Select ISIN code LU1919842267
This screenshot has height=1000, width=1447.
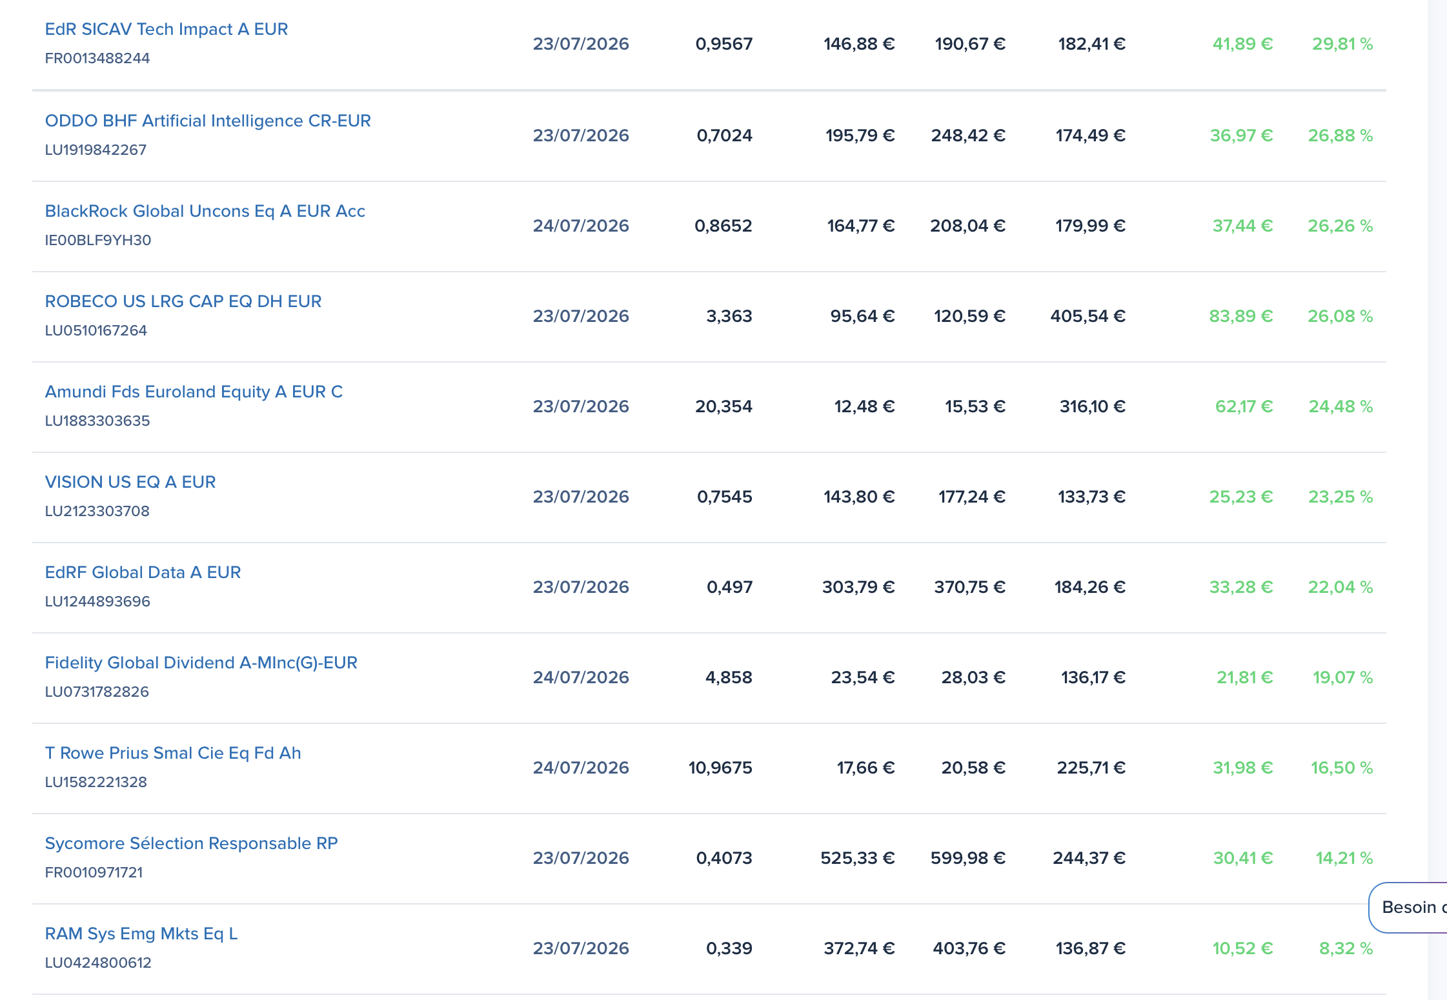[x=96, y=150]
